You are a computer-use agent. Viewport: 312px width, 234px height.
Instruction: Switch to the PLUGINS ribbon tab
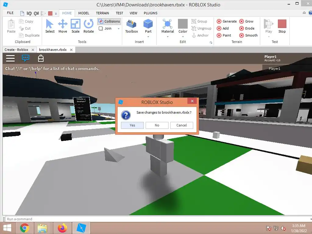point(151,13)
